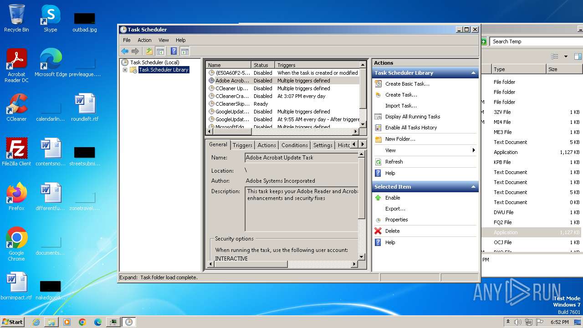Open the View menu
Viewport: 583px width, 328px height.
pyautogui.click(x=164, y=40)
